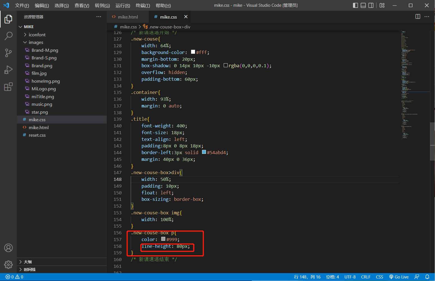Click the #999 color swatch on line 157

(163, 239)
